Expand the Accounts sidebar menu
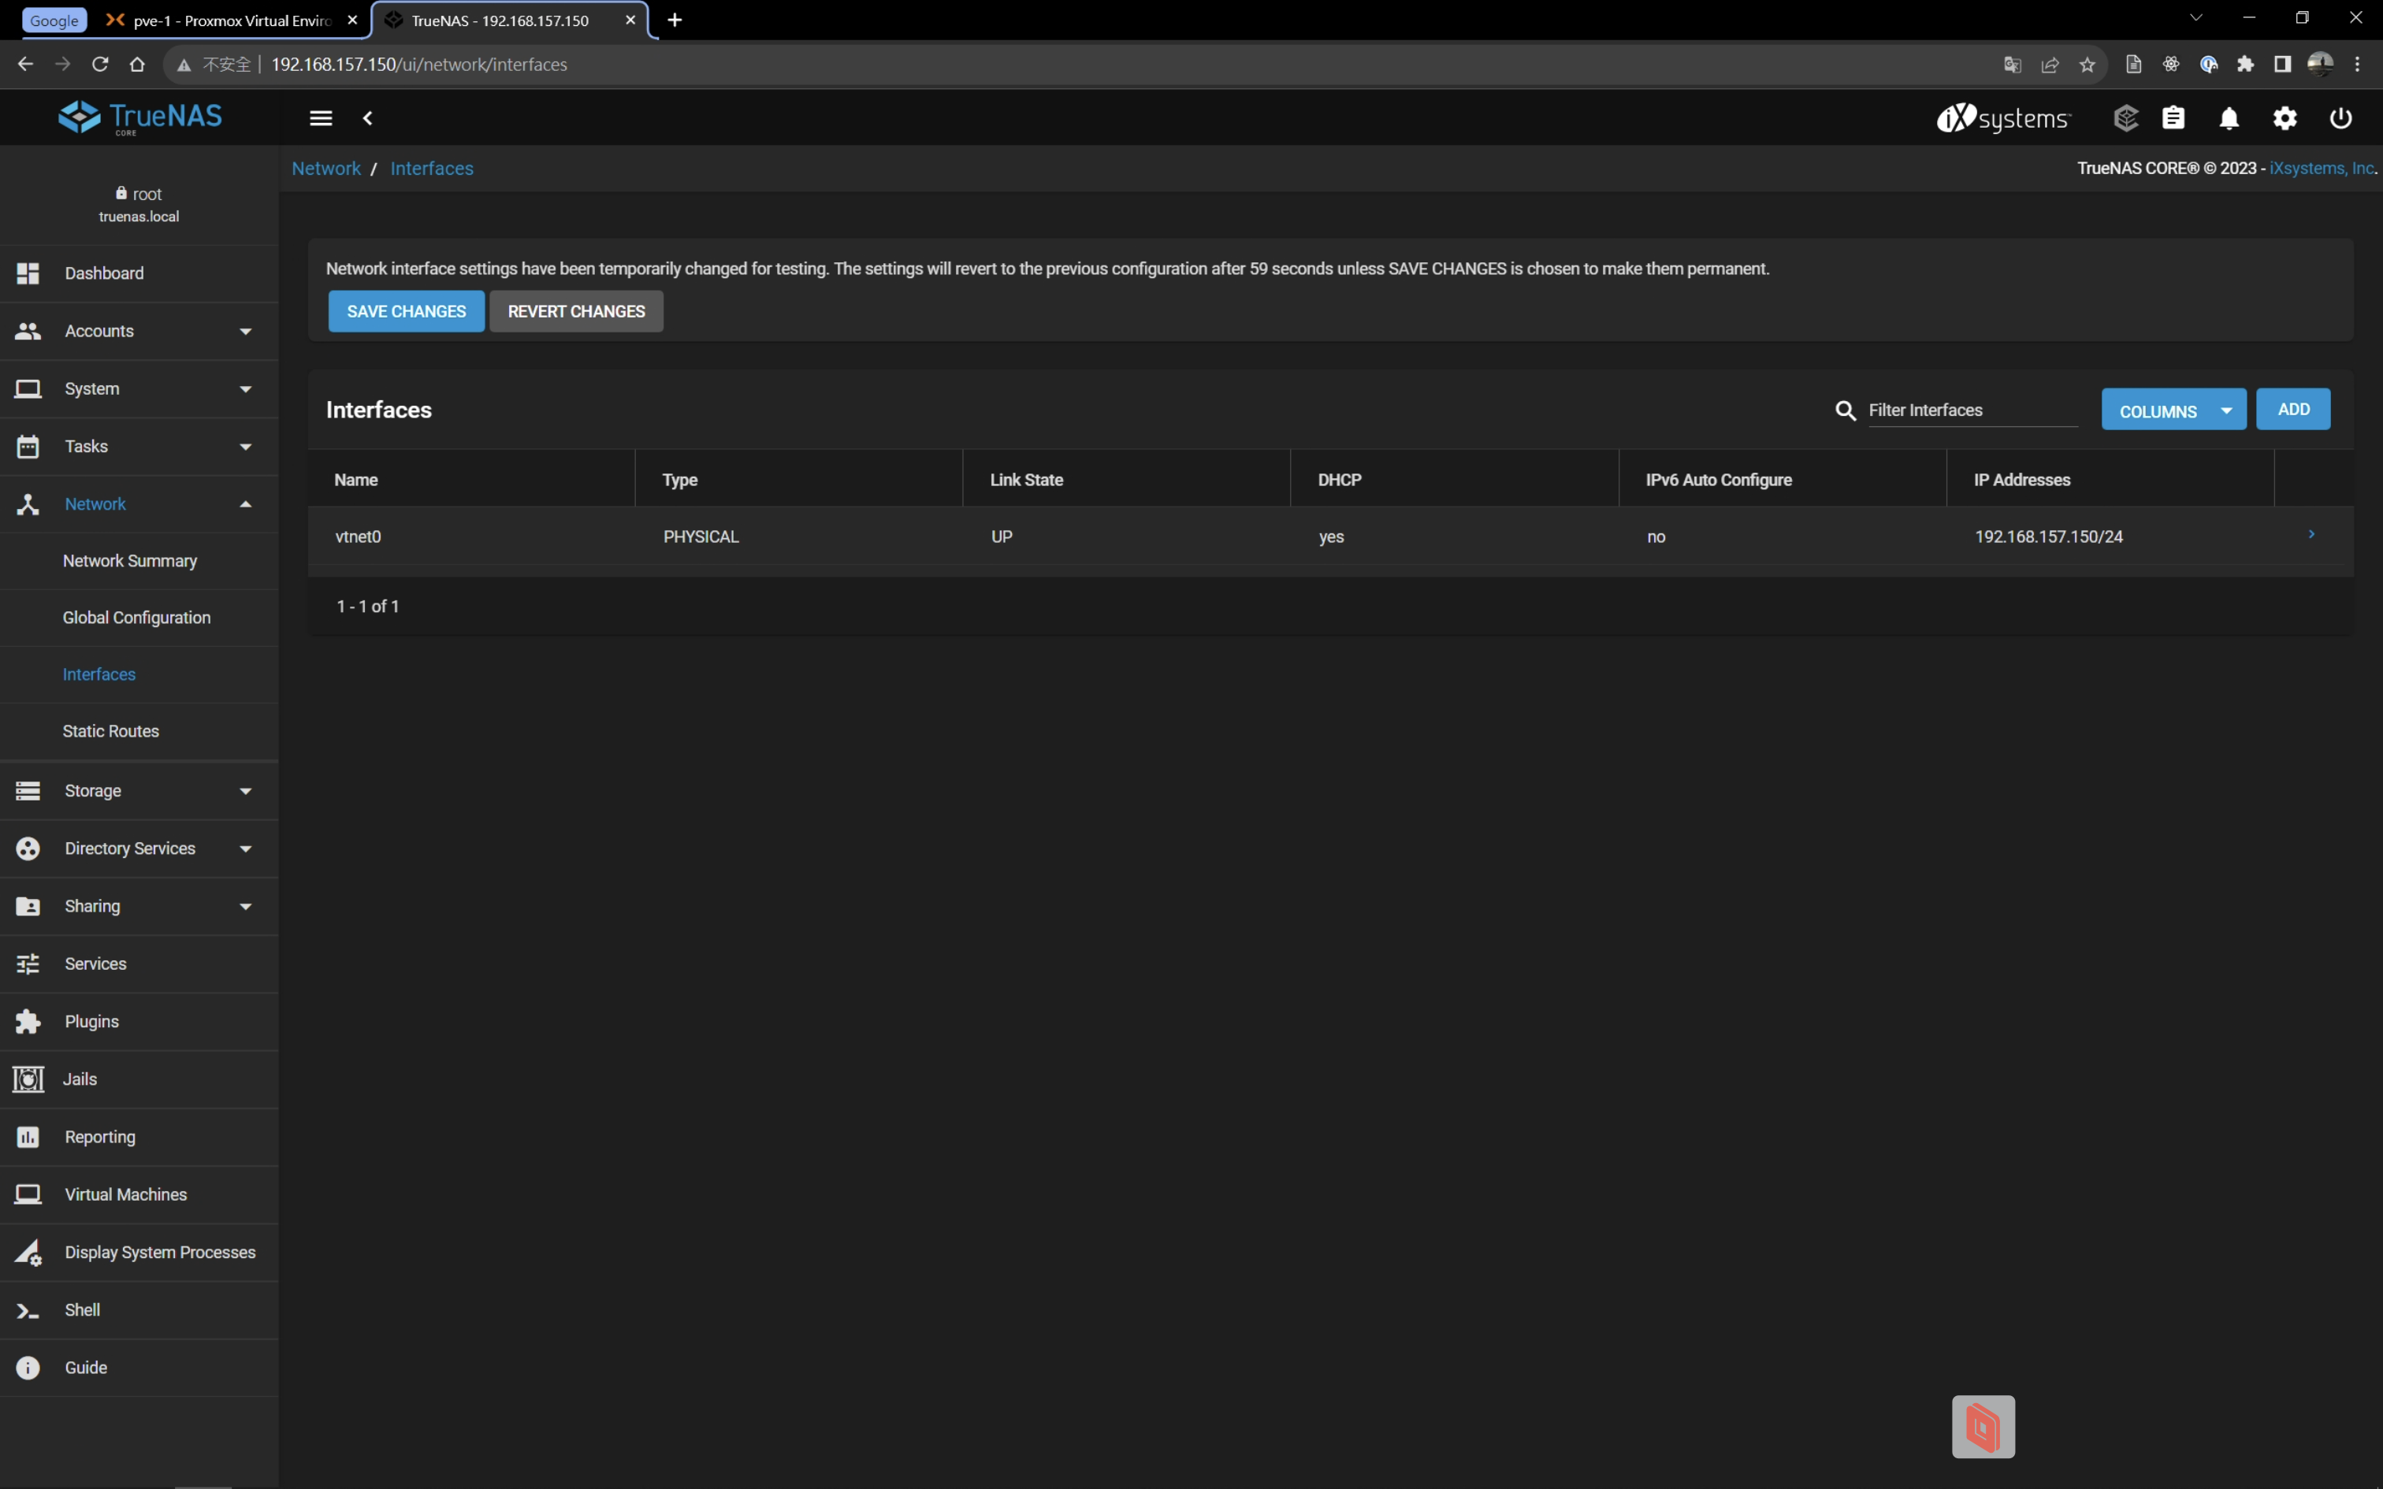 coord(138,331)
